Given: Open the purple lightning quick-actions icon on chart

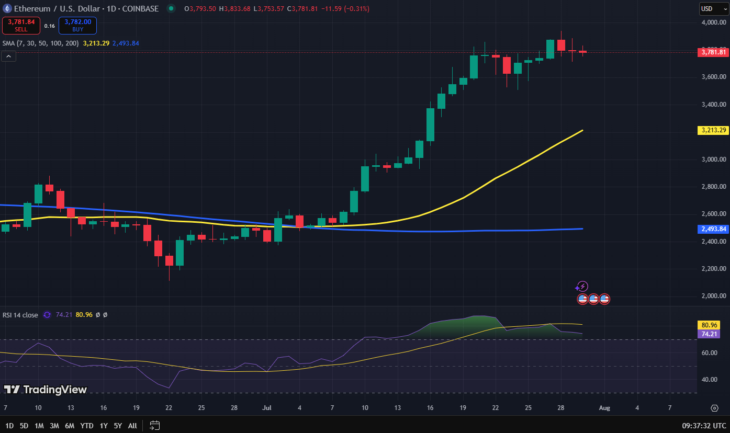Looking at the screenshot, I should click(582, 286).
